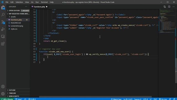This screenshot has width=177, height=100.
Task: Click Ln 85, Col 9 cursor position
Action: click(128, 99)
